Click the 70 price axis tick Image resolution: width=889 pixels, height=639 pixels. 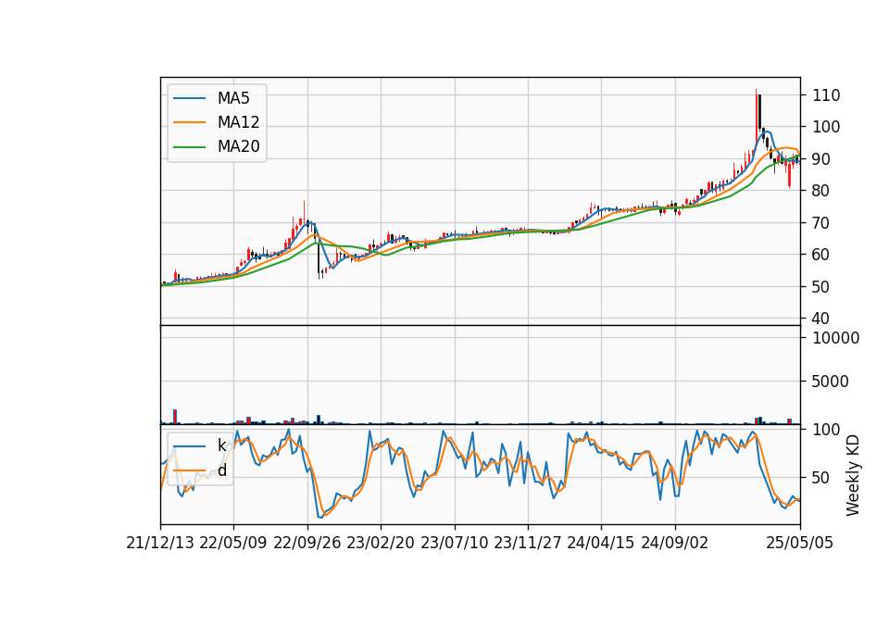coord(821,223)
